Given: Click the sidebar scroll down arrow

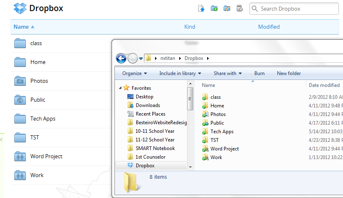Looking at the screenshot, I should pos(190,167).
